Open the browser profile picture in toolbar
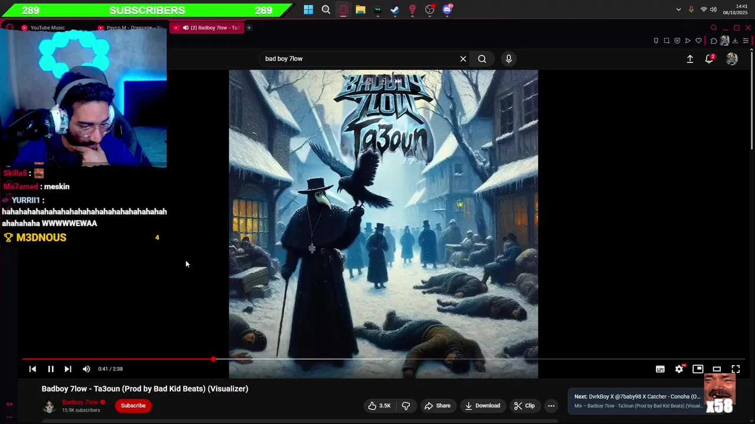 724,41
